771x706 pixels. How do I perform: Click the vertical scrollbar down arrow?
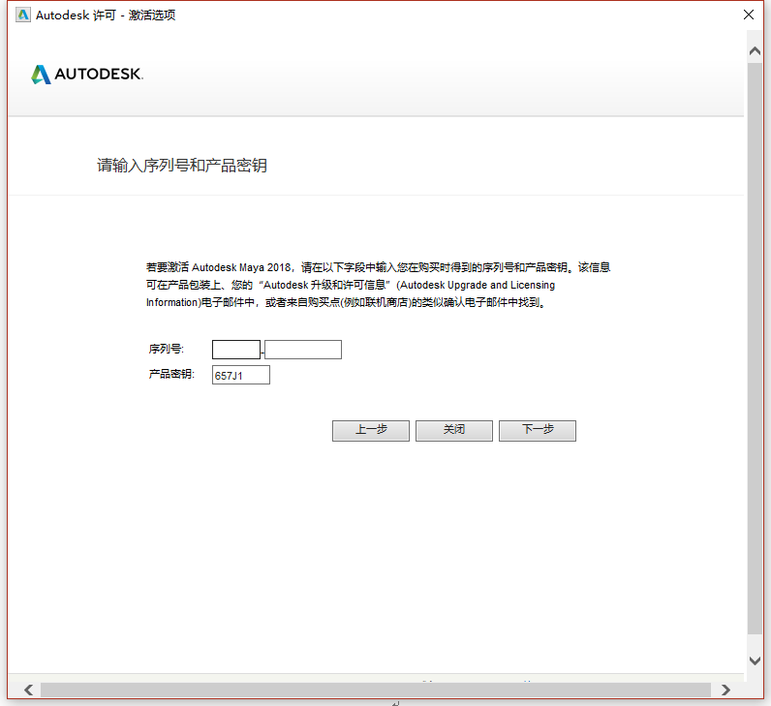pyautogui.click(x=755, y=660)
